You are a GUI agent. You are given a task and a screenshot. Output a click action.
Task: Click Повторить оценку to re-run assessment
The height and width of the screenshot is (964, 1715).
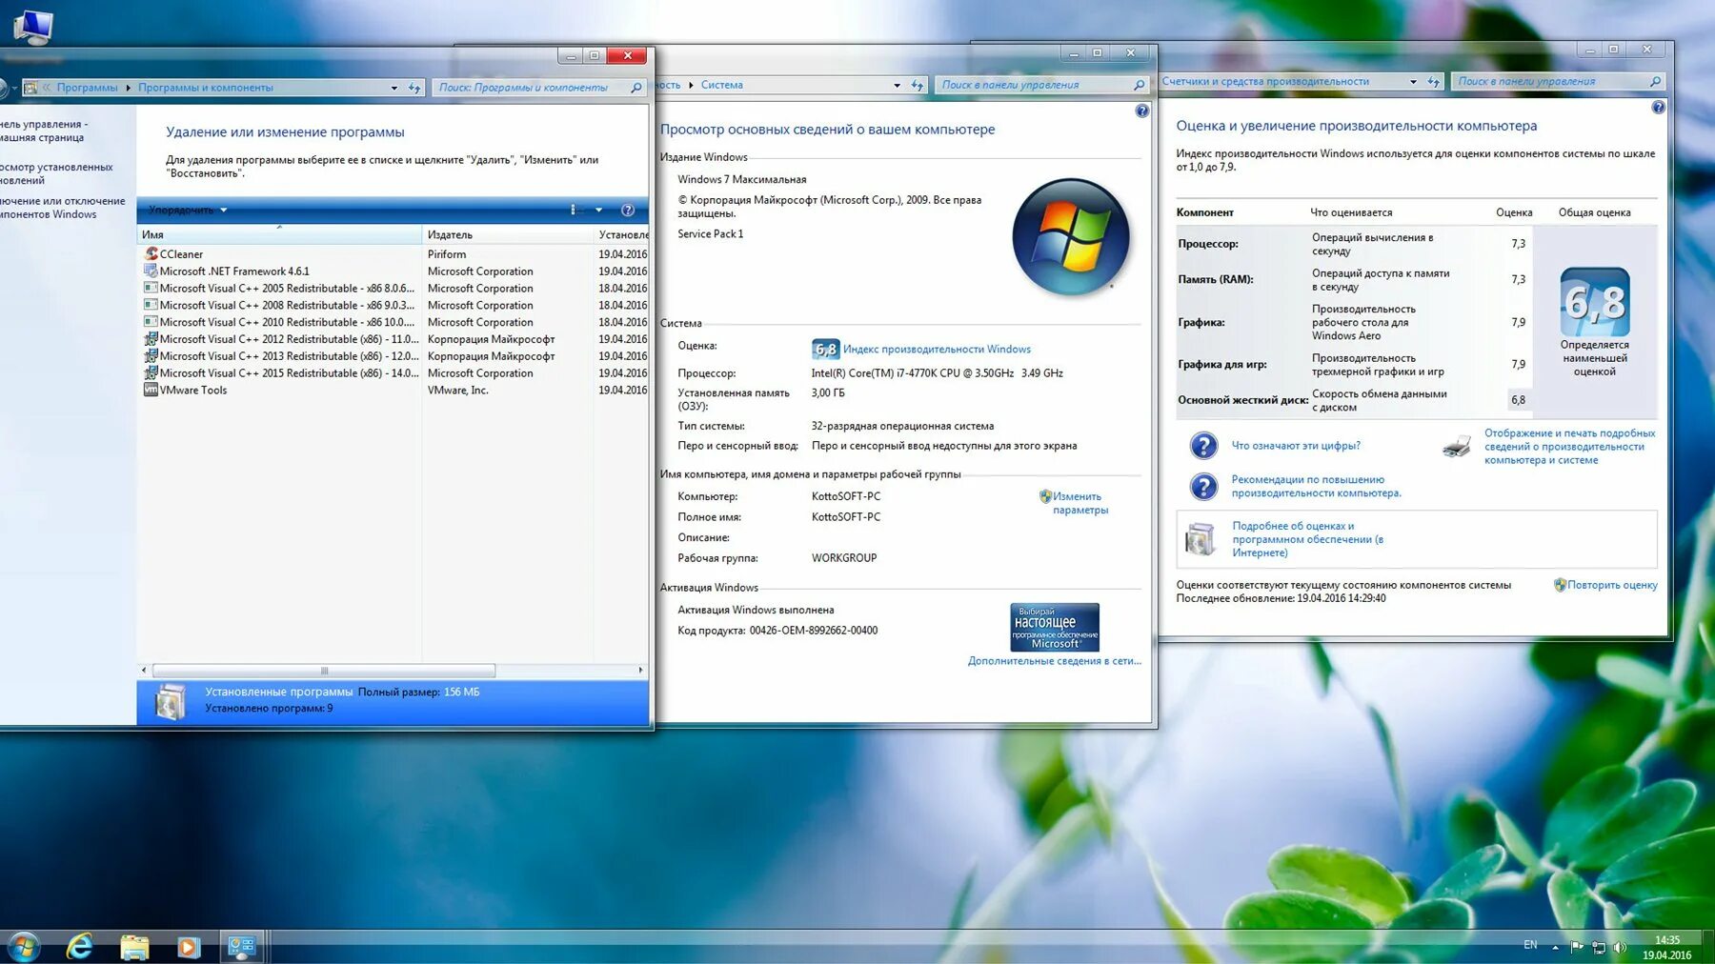click(1612, 585)
